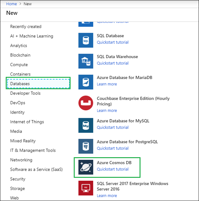Screen dimensions: 199x201
Task: Open Learn more under SQL Server 2017 Enterprise
Action: [107, 196]
